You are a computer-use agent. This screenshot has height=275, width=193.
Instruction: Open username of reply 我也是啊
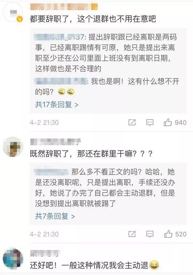coord(61,81)
